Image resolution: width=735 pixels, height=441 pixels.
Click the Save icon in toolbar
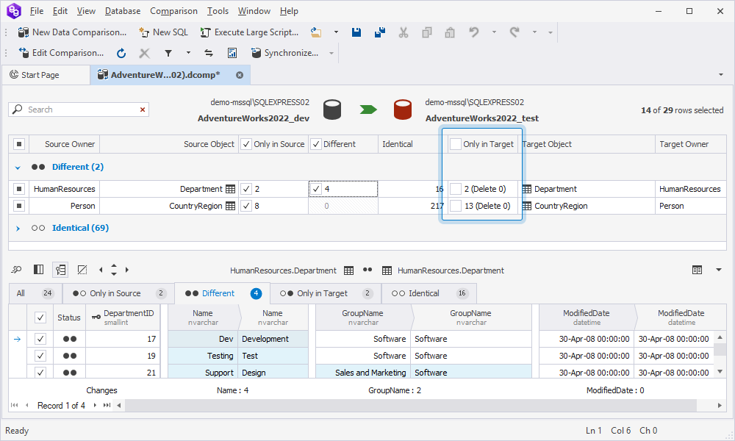pyautogui.click(x=356, y=32)
